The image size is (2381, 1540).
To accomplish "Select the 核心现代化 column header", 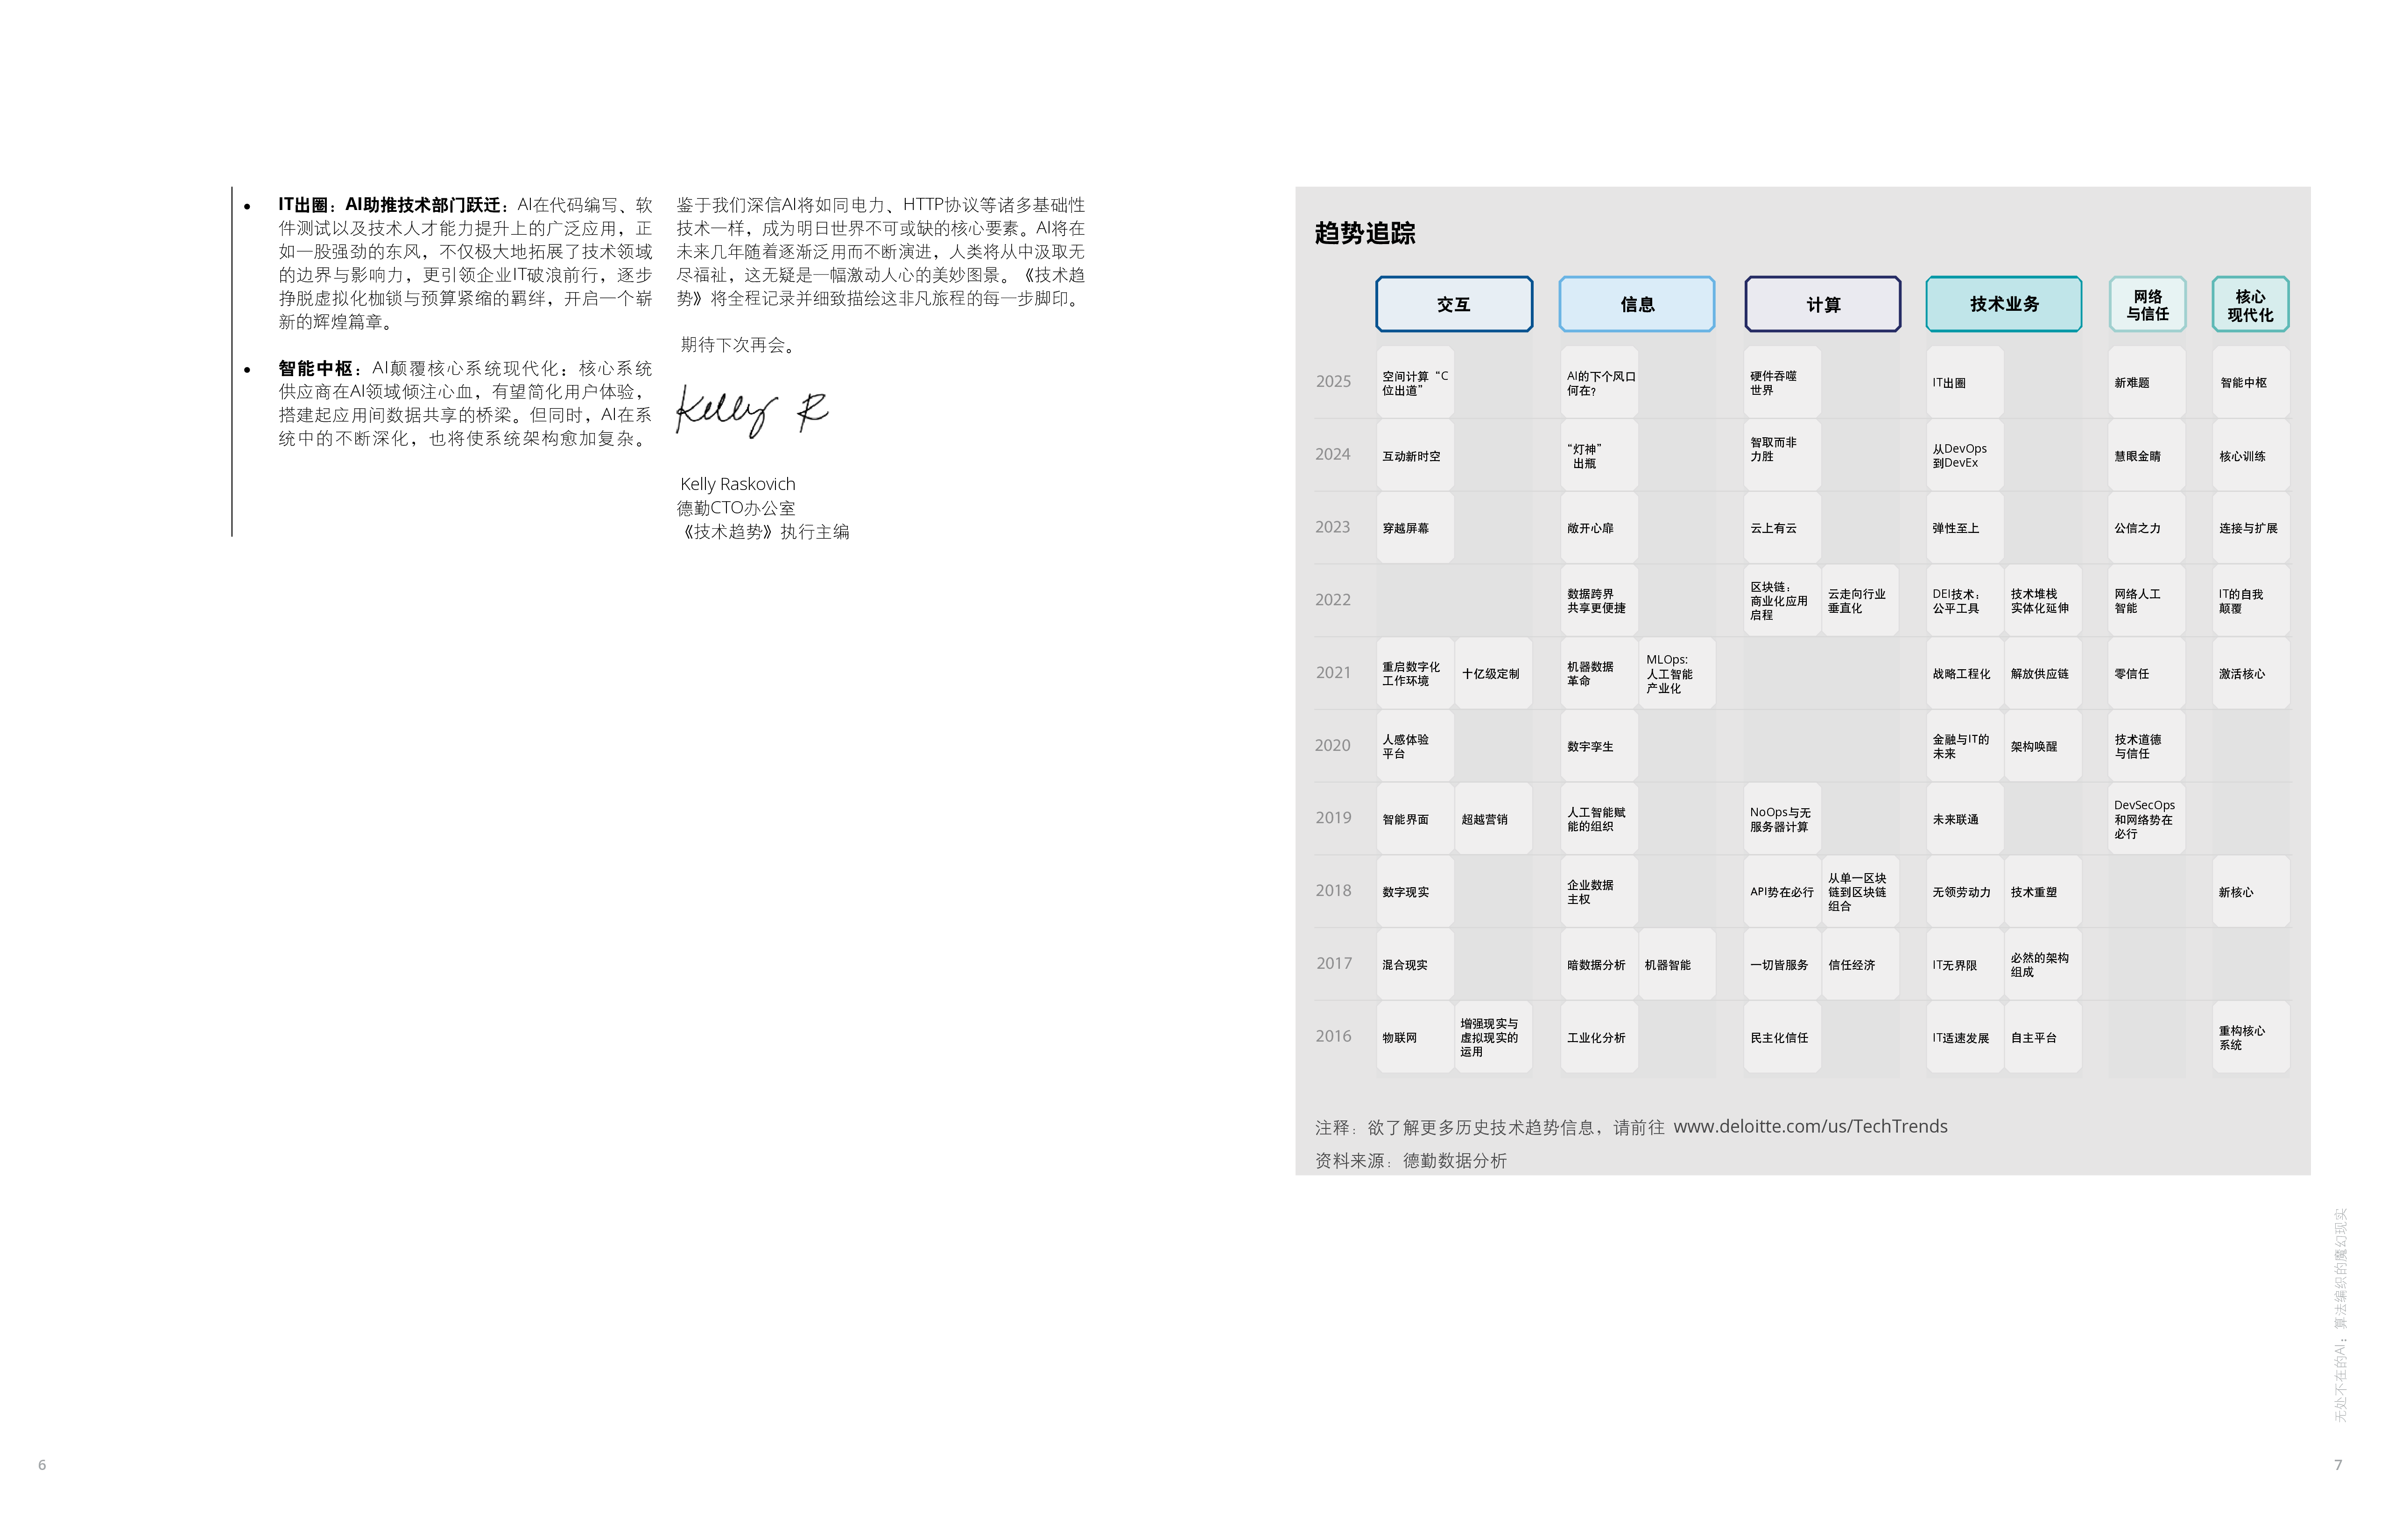I will tap(2250, 304).
